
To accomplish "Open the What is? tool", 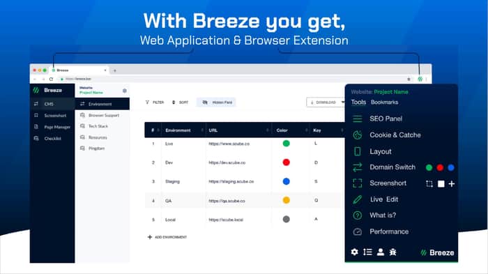I will (383, 215).
